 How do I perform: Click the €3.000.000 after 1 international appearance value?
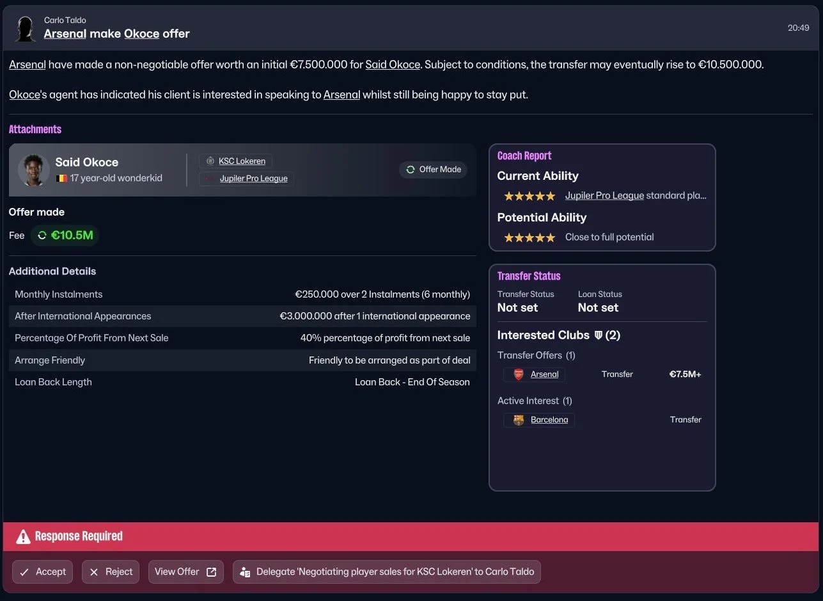tap(375, 316)
